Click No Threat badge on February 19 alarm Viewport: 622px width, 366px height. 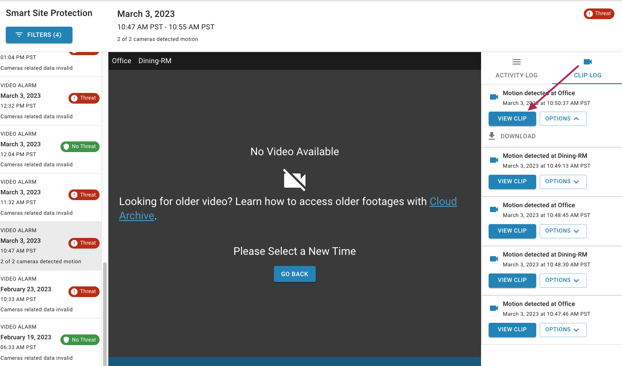tap(80, 340)
